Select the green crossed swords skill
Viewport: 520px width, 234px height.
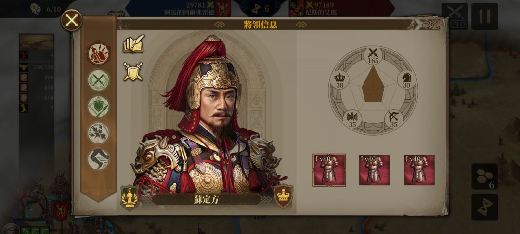(99, 80)
